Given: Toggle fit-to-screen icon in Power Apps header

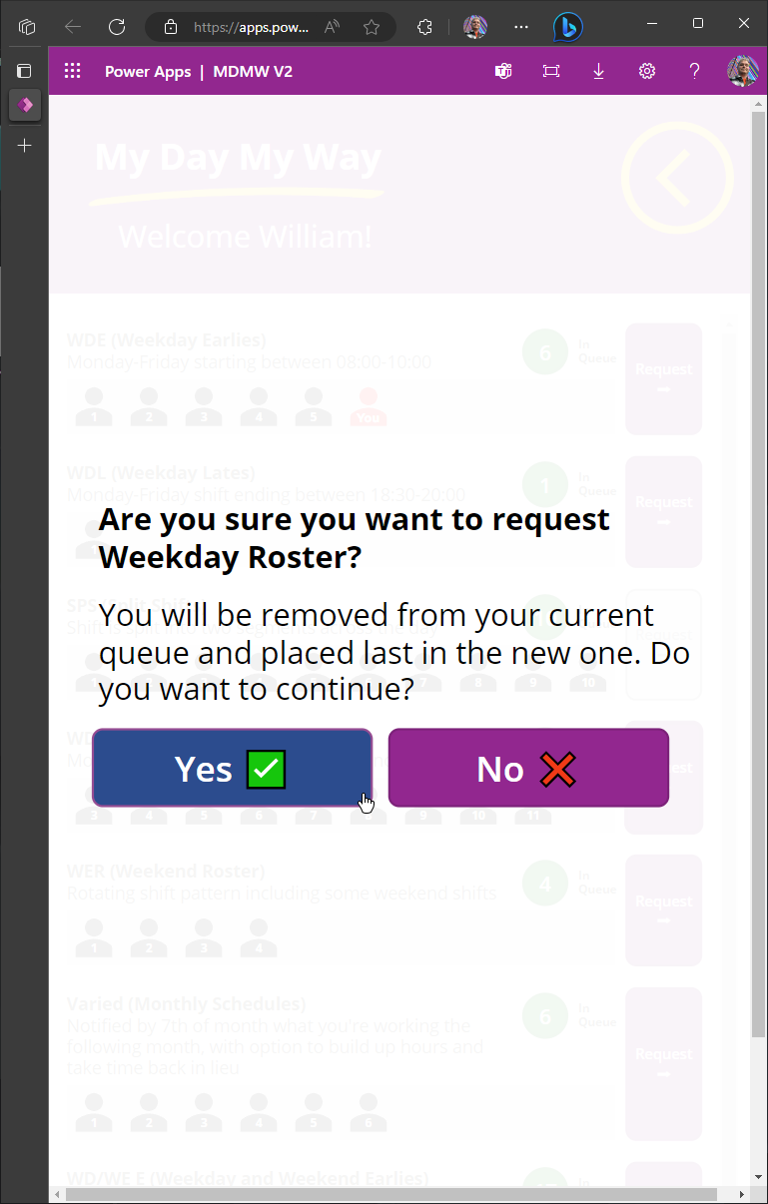Looking at the screenshot, I should 551,71.
